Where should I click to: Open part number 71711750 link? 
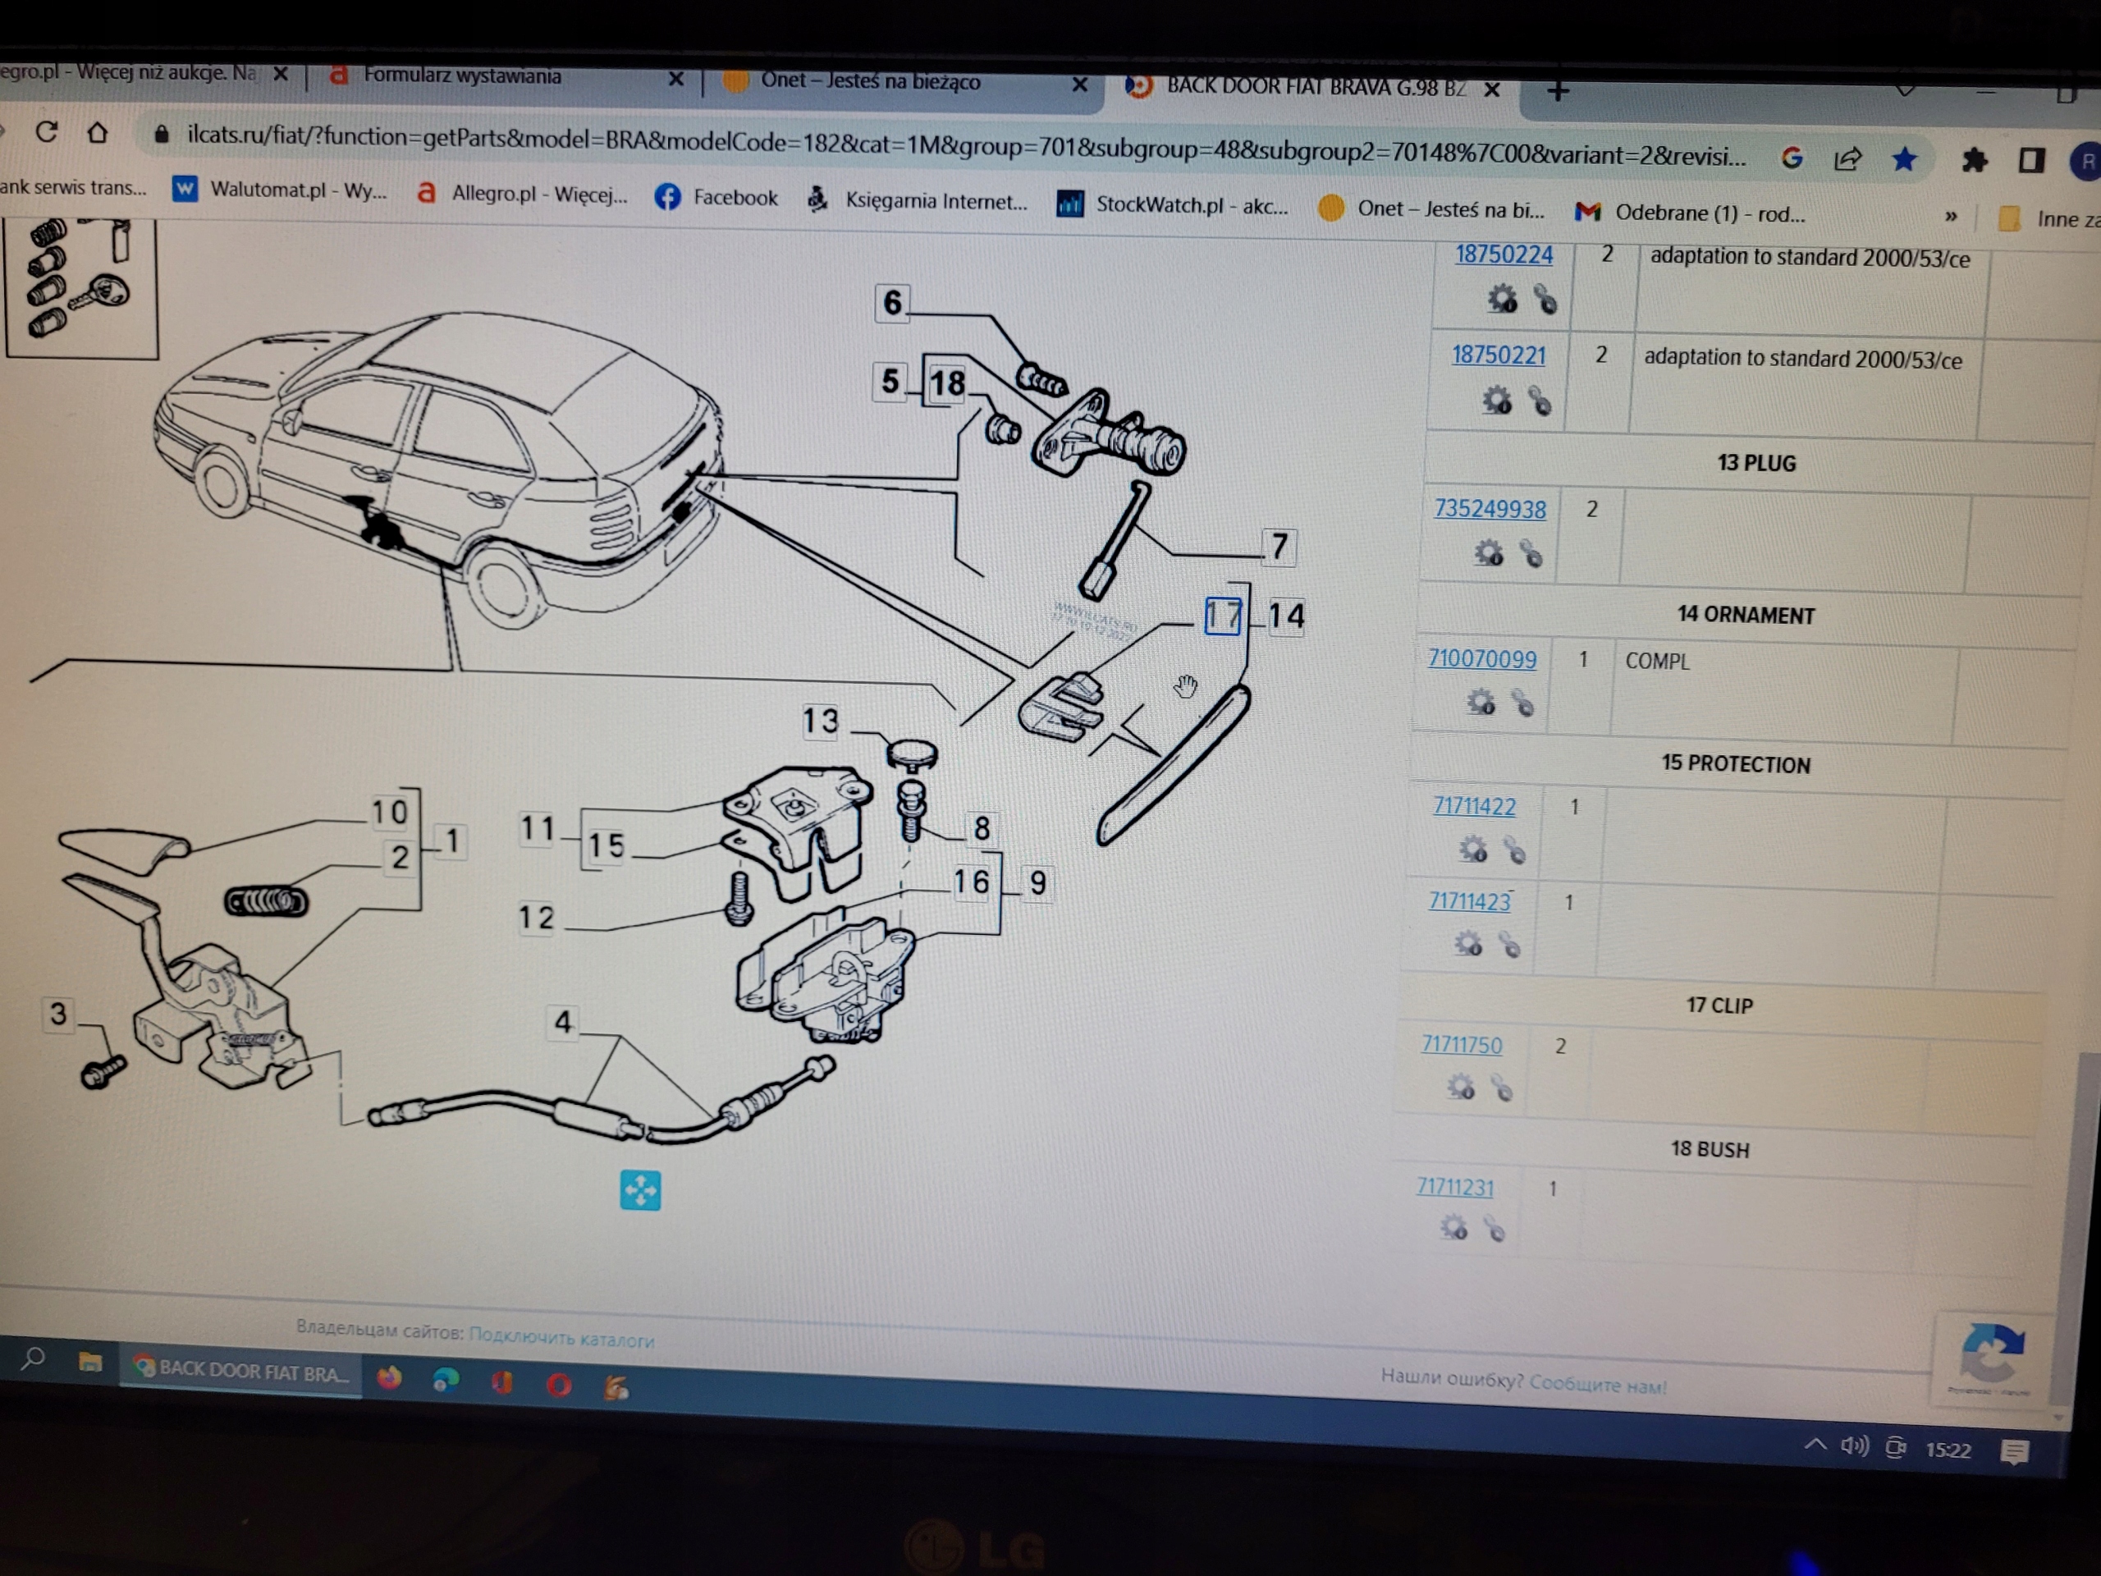click(1461, 1045)
